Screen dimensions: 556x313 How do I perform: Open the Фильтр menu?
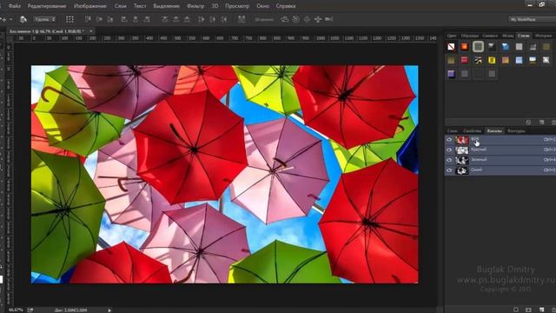(195, 6)
